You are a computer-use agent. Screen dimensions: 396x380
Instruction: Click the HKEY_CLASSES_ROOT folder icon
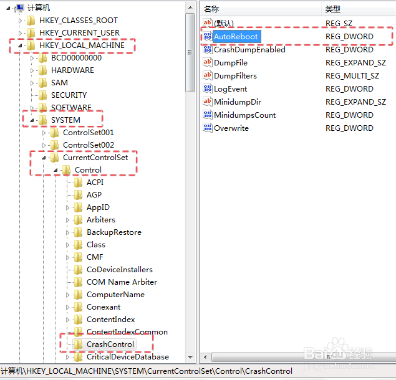(31, 21)
